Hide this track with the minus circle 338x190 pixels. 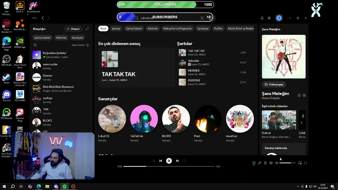299,95
